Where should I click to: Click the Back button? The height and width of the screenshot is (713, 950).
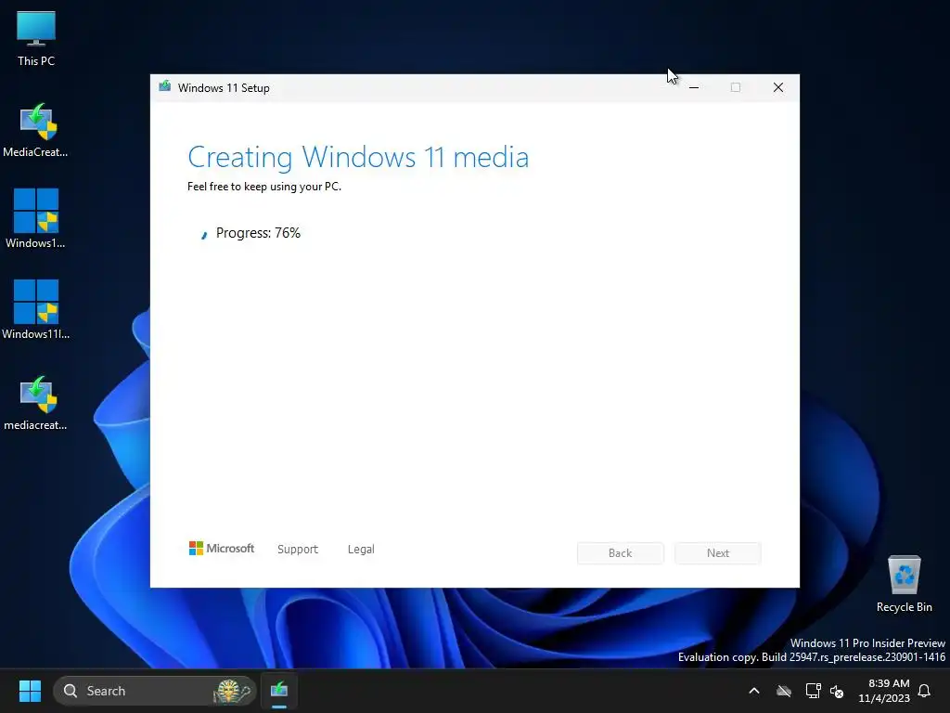pos(621,553)
